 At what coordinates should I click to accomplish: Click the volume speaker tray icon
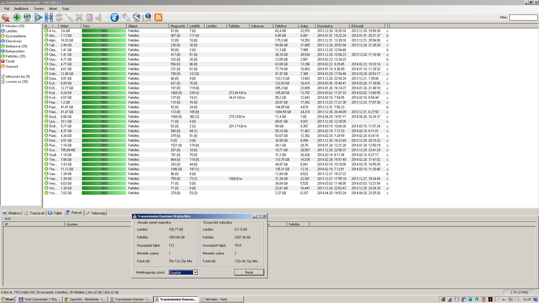[x=517, y=299]
